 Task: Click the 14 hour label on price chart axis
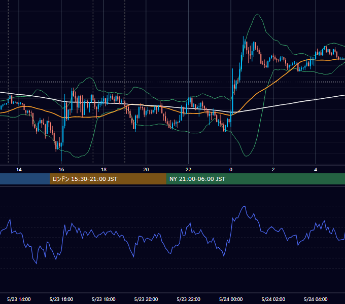[x=19, y=170]
